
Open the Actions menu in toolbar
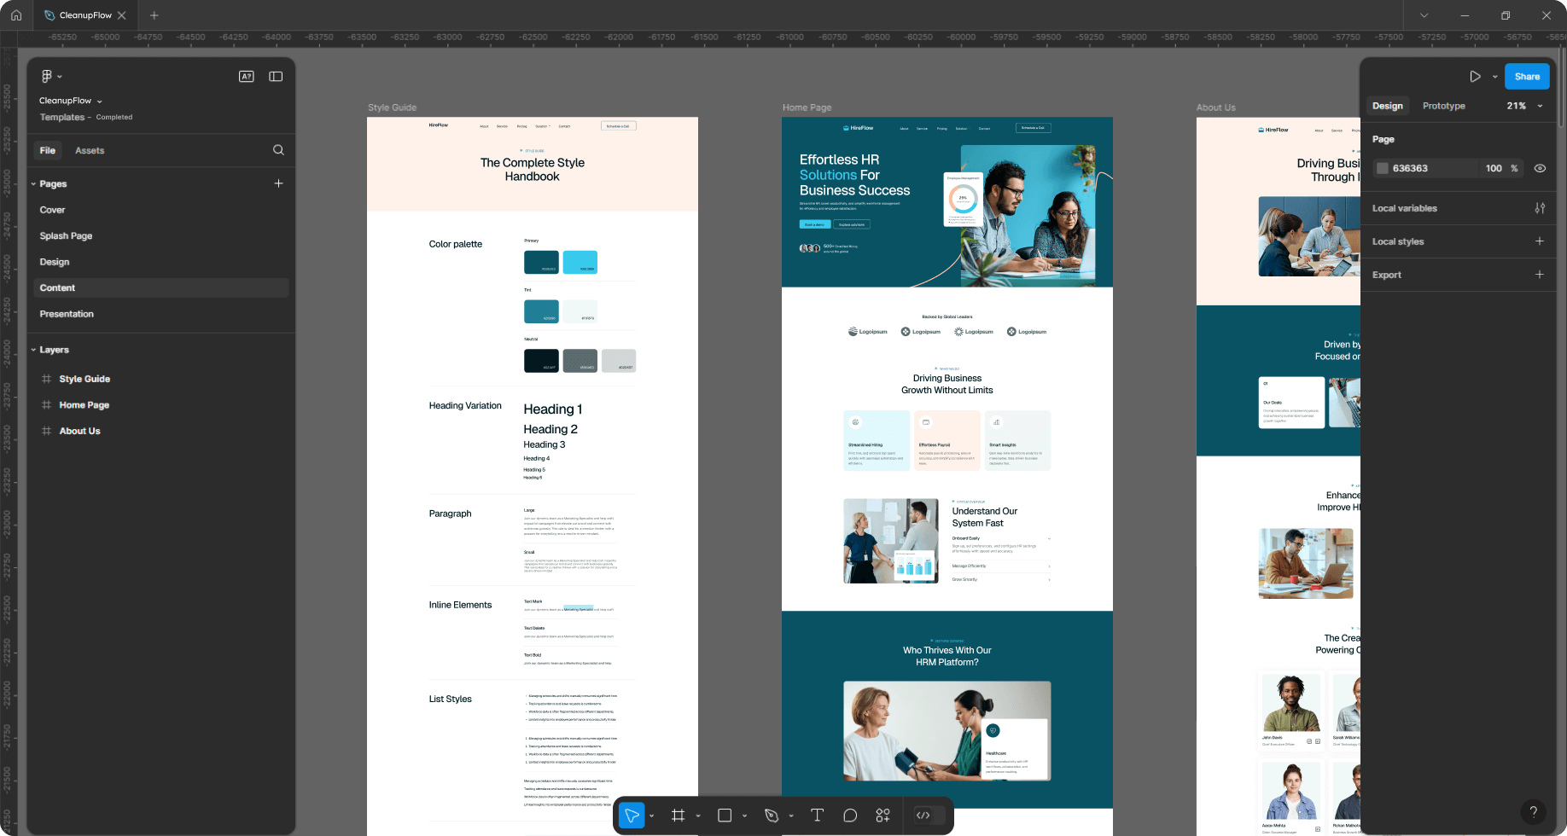click(883, 815)
